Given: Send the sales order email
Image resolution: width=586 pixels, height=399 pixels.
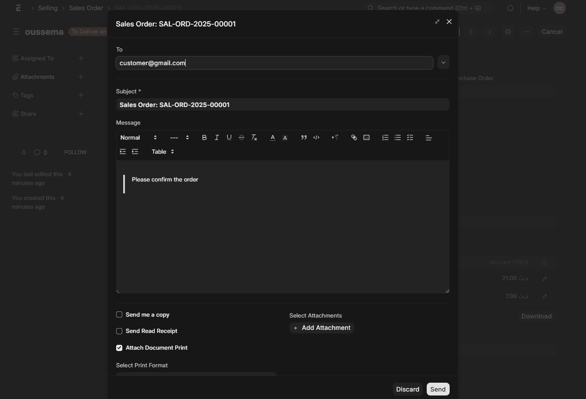Looking at the screenshot, I should click(438, 389).
